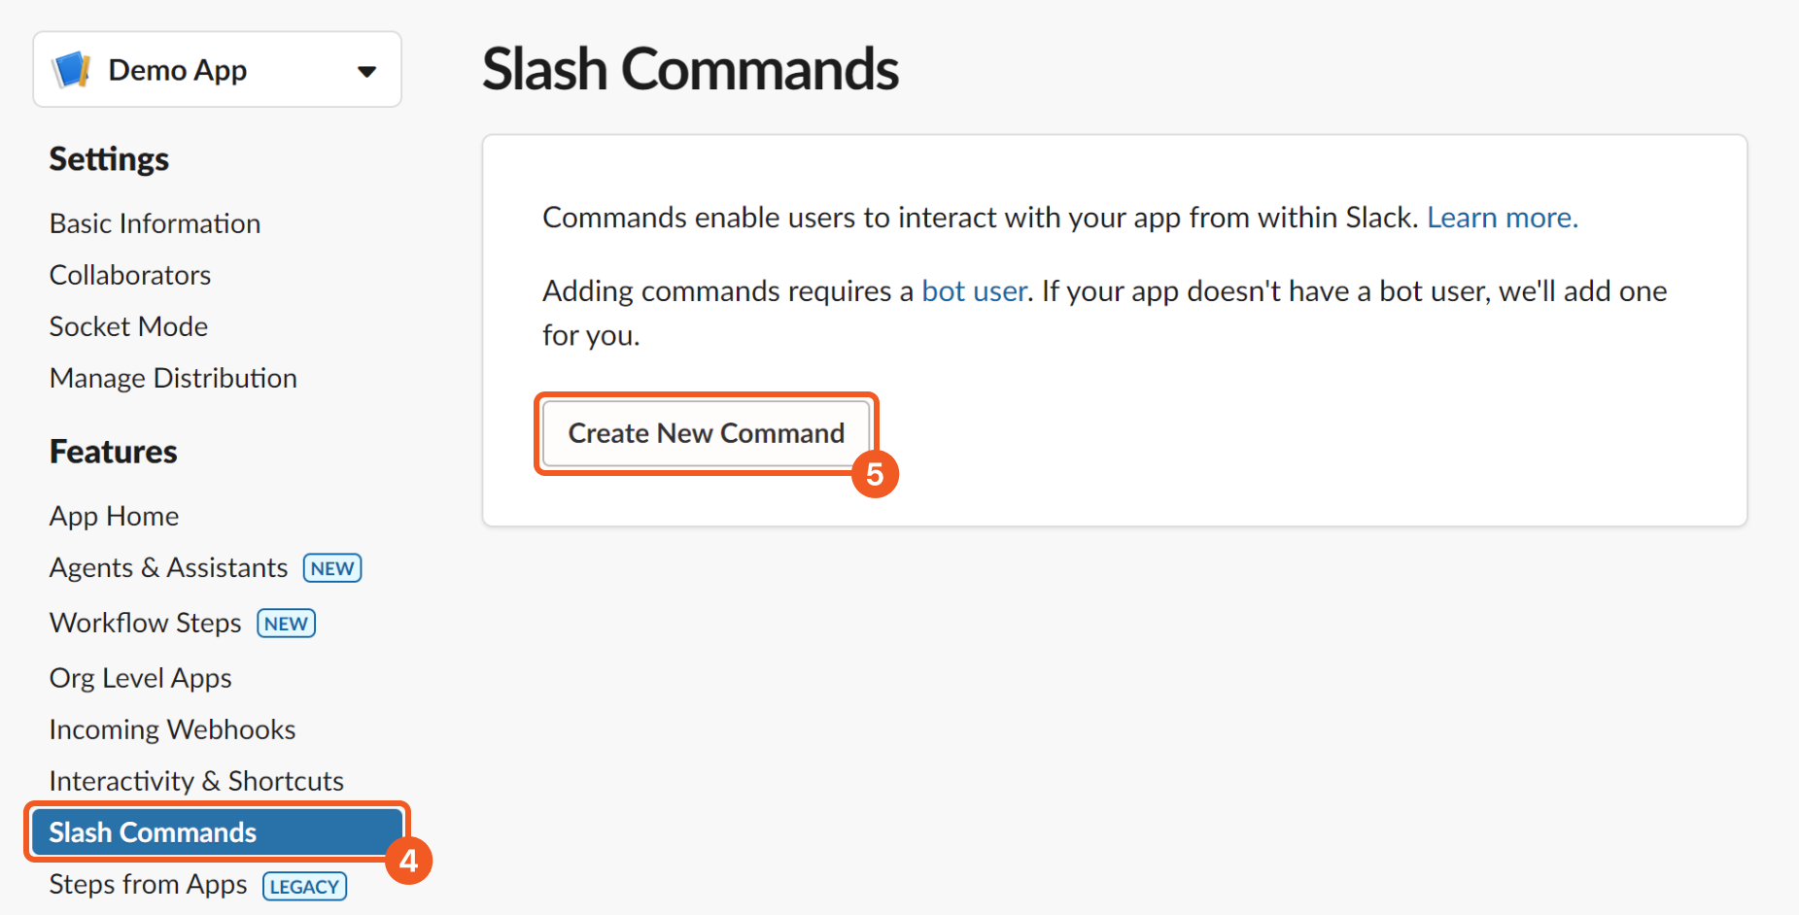This screenshot has height=915, width=1799.
Task: Open Socket Mode settings
Action: point(128,326)
